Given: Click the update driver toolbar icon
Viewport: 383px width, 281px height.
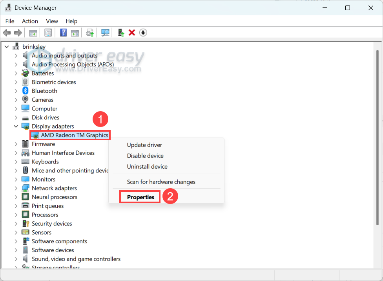Looking at the screenshot, I should coord(90,33).
